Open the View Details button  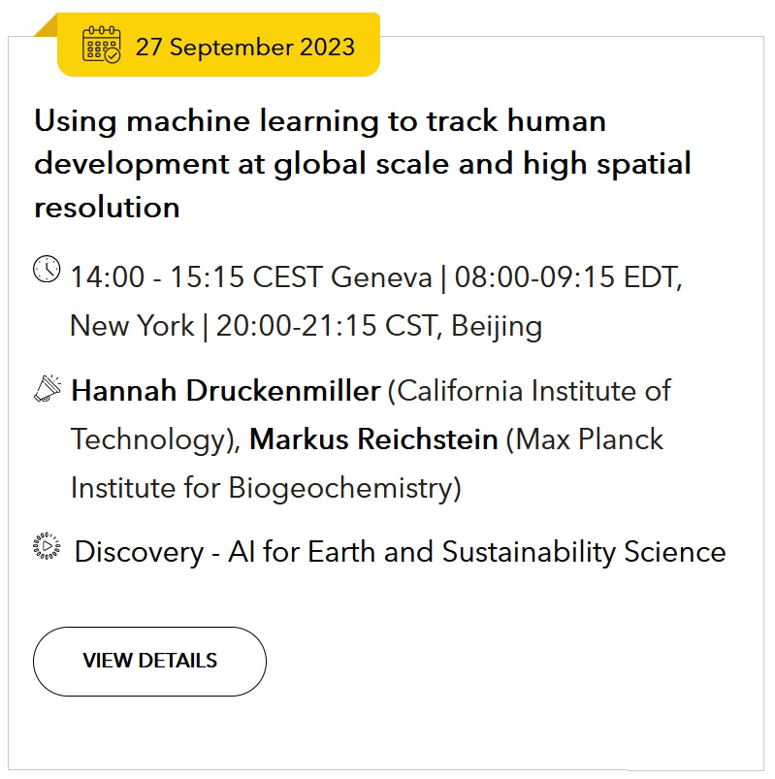[149, 662]
